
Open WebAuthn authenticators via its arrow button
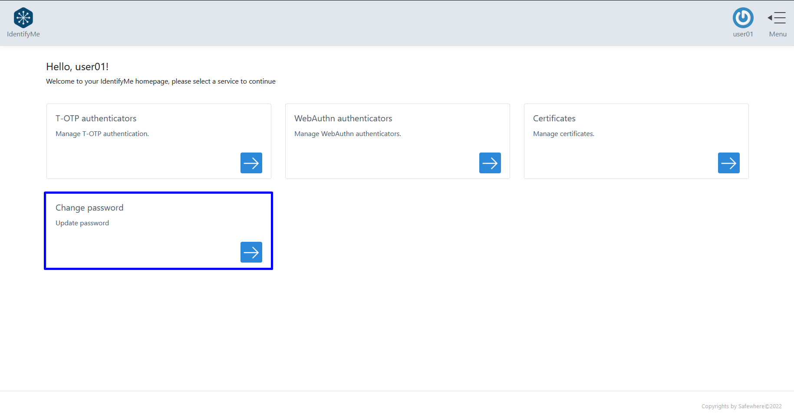(x=490, y=163)
